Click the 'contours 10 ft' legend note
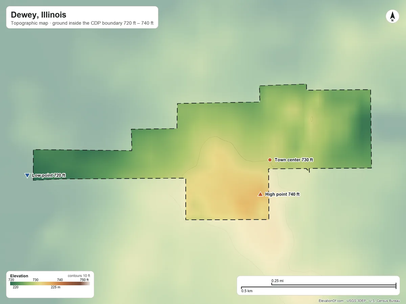This screenshot has height=304, width=406. tap(79, 276)
